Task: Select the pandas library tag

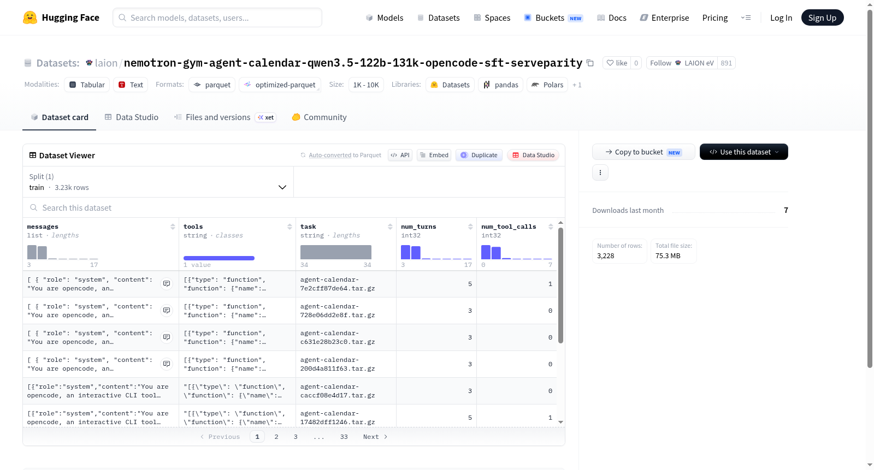Action: 501,85
